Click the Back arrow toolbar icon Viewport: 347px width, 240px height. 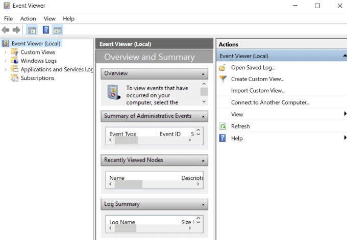pyautogui.click(x=6, y=30)
